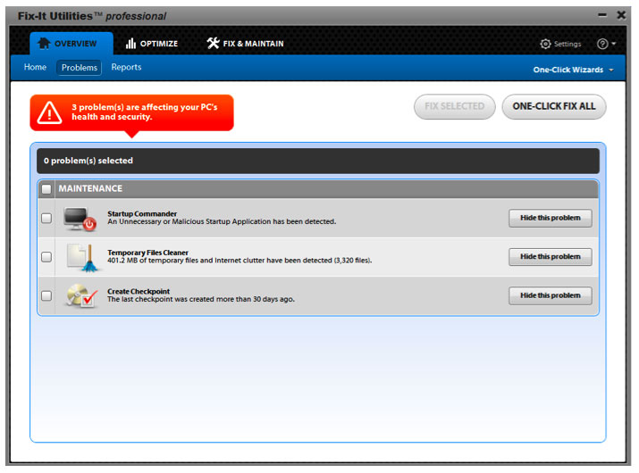Close the Fix-It Utilities window
Screen dimensions: 639x473
(x=621, y=15)
